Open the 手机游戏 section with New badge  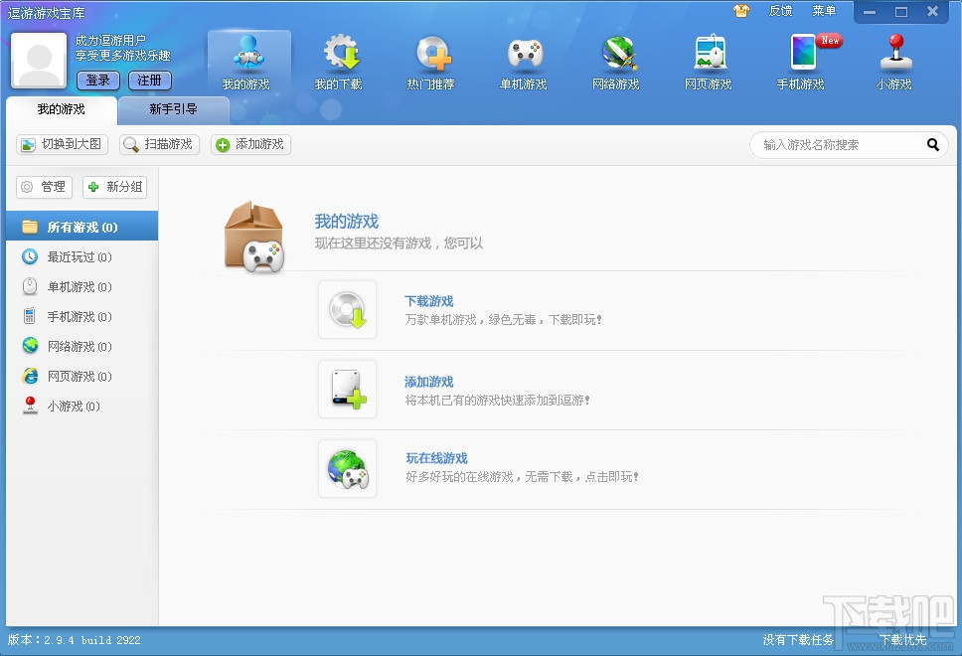pos(801,60)
